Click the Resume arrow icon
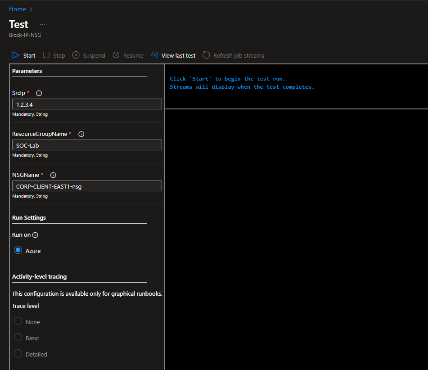The height and width of the screenshot is (370, 428). click(x=116, y=55)
